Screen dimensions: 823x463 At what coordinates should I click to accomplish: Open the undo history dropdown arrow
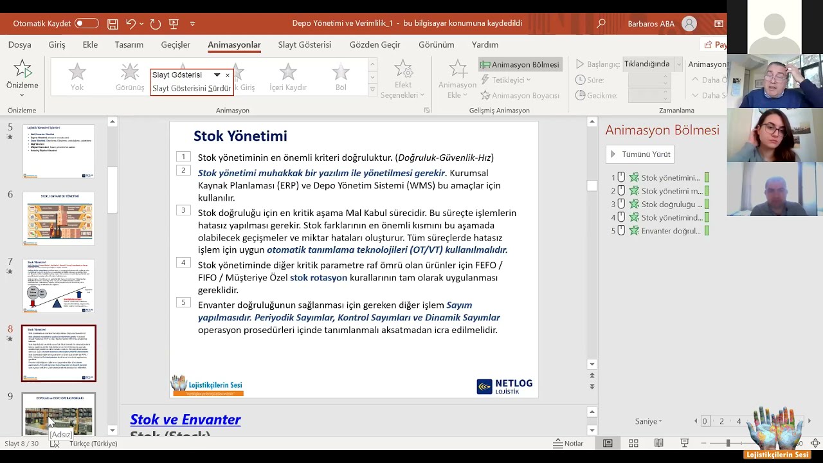141,24
